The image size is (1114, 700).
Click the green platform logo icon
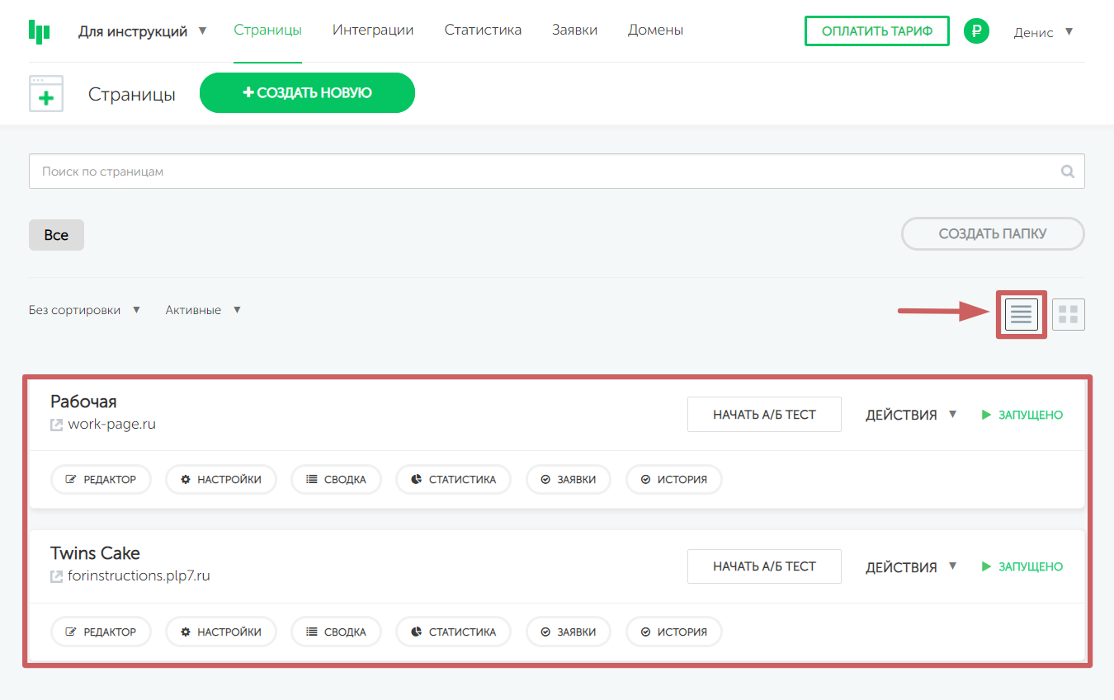click(x=39, y=31)
